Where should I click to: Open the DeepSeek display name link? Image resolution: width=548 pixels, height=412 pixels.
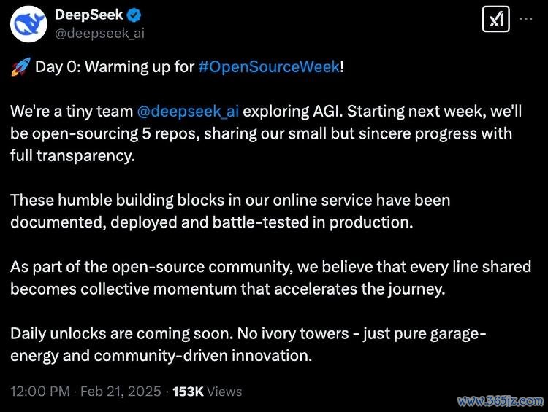pyautogui.click(x=89, y=15)
